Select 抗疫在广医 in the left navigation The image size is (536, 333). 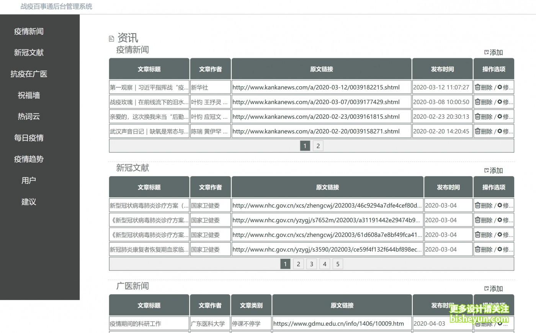[29, 74]
